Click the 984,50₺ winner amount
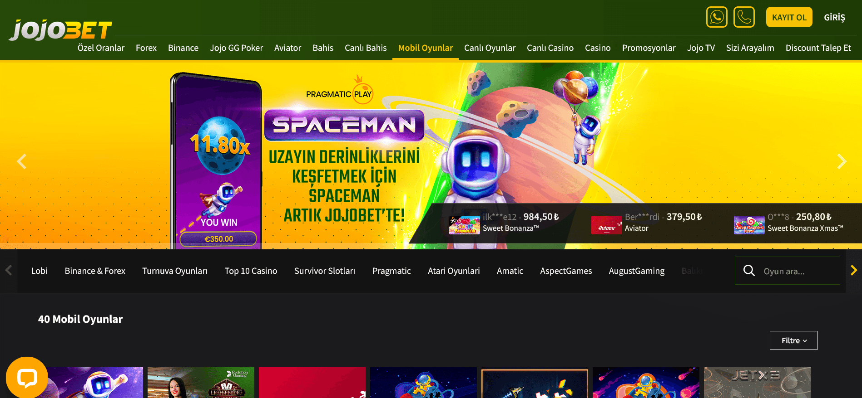Viewport: 862px width, 398px height. coord(541,217)
